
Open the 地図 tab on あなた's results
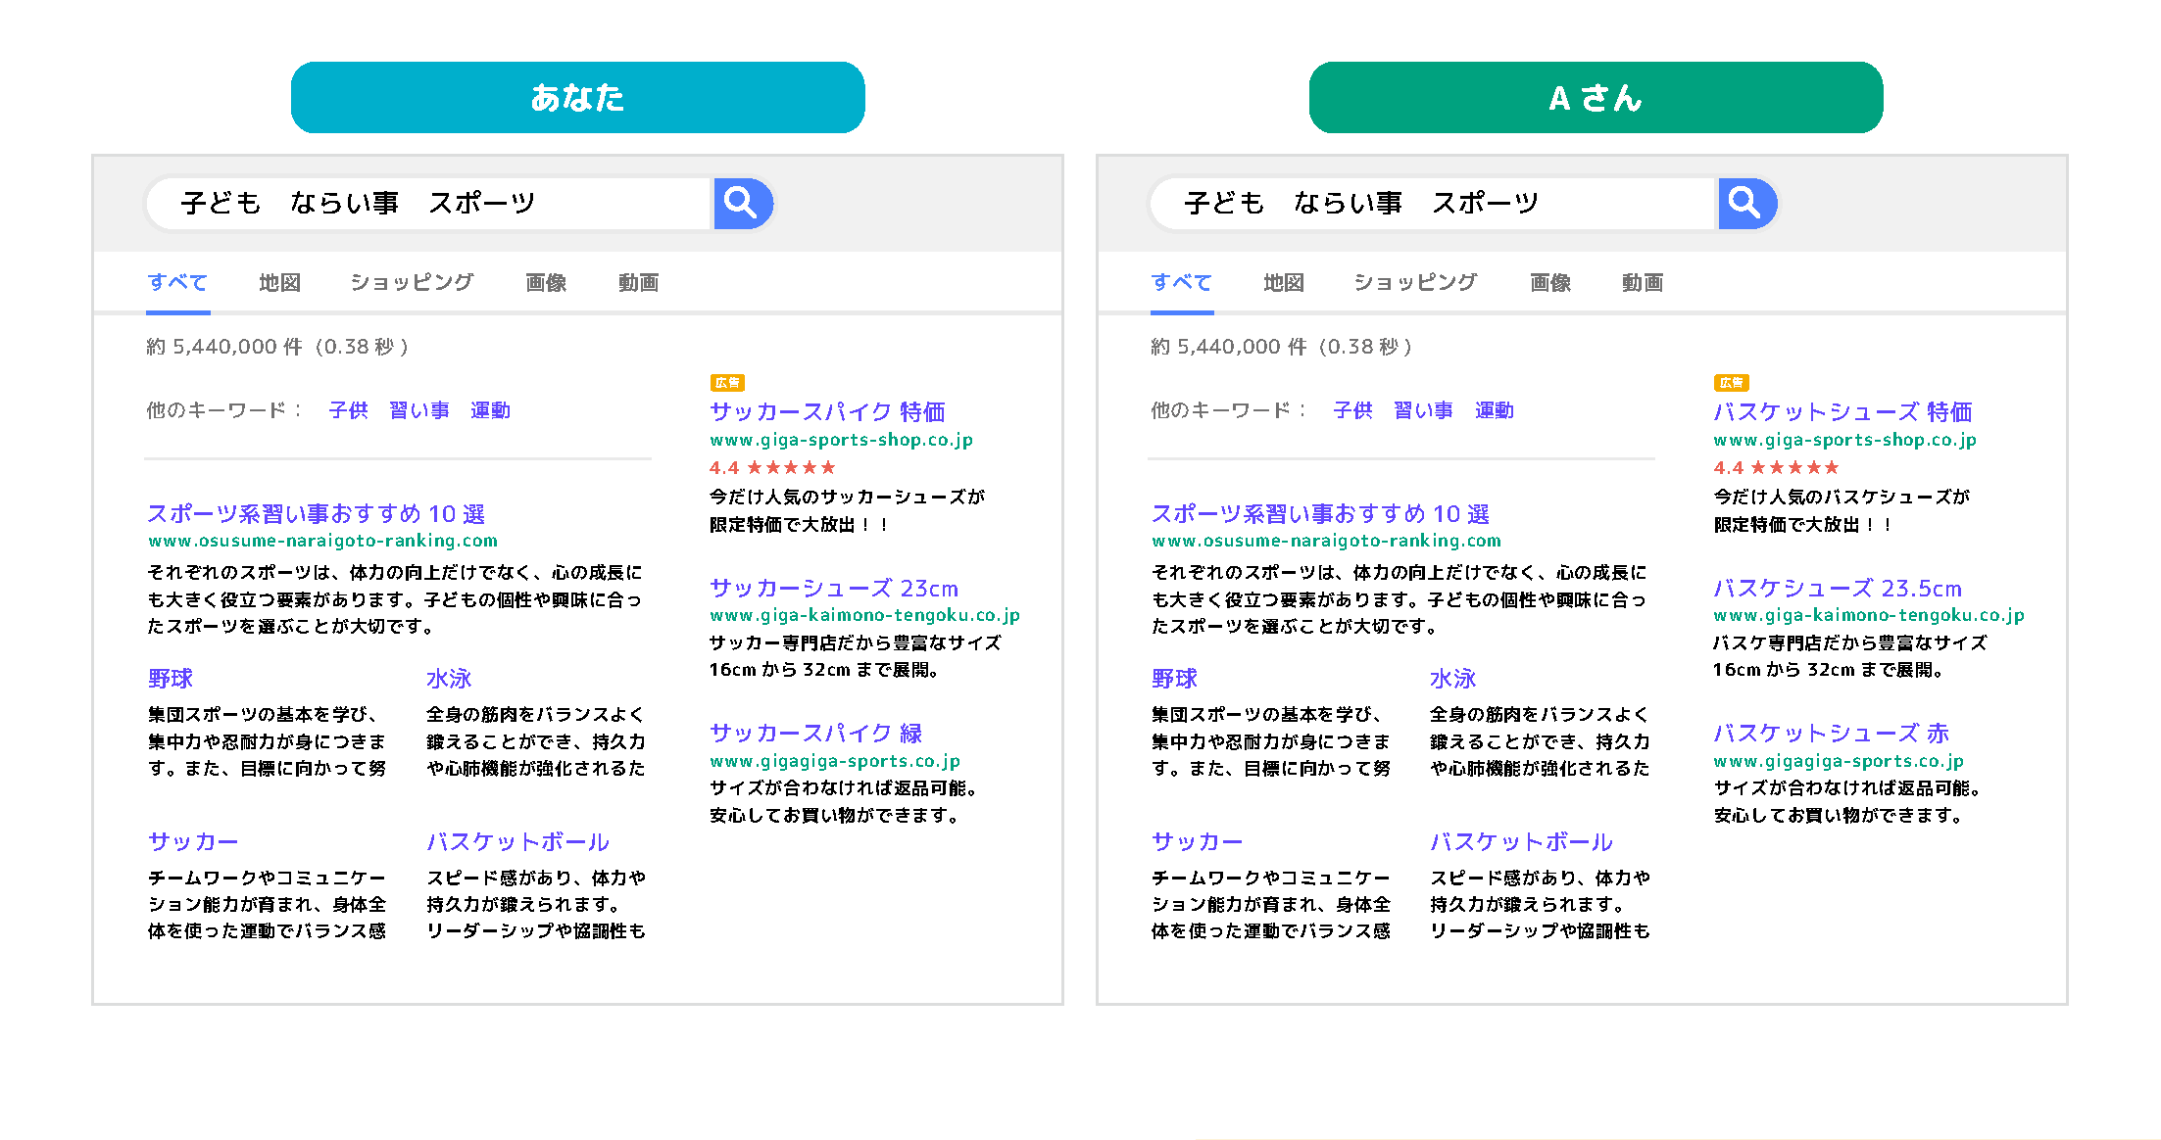coord(278,282)
